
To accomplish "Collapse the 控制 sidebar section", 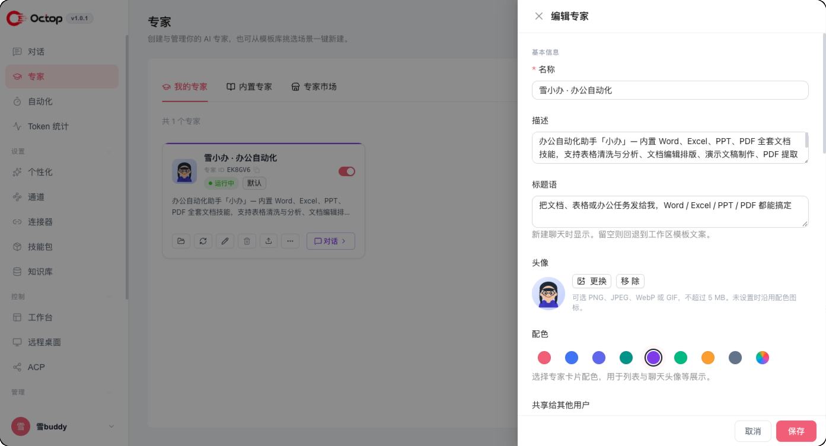I will (110, 297).
